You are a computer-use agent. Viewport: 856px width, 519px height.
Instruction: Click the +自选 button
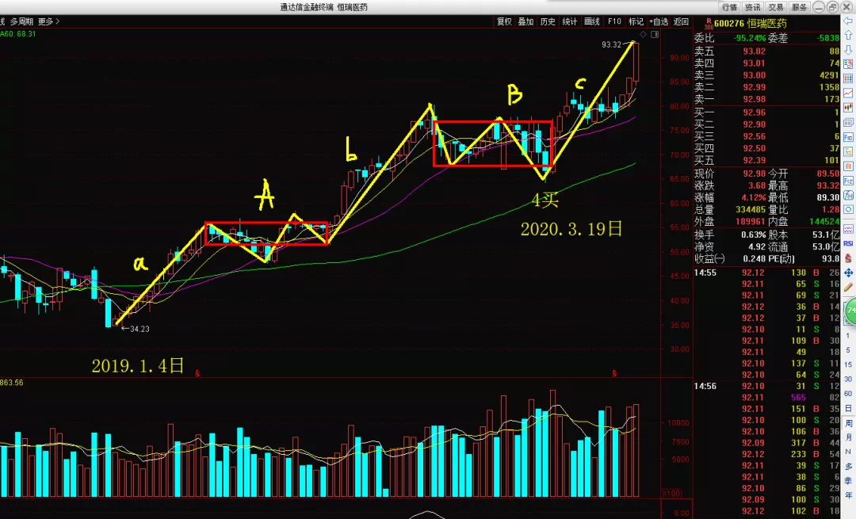click(659, 21)
